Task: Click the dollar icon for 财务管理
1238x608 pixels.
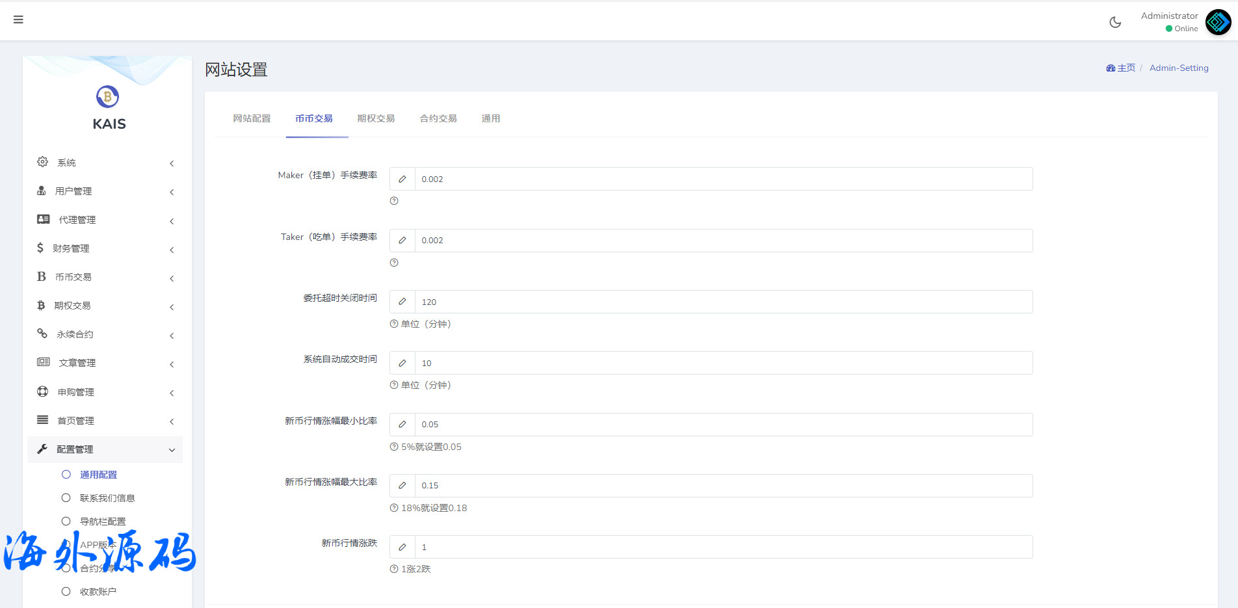Action: click(x=40, y=248)
